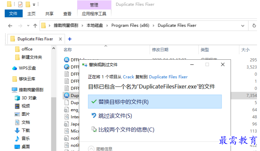Open the quick access toolbar customize dropdown
260x151 pixels.
(x=34, y=5)
